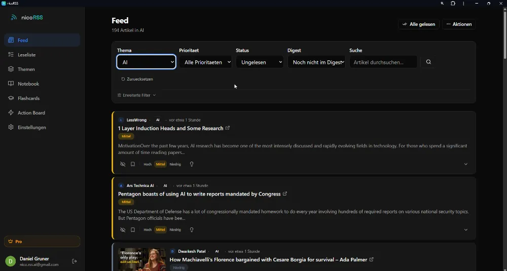Viewport: 507px width, 271px height.
Task: Click the Pro crown badge
Action: (x=42, y=241)
